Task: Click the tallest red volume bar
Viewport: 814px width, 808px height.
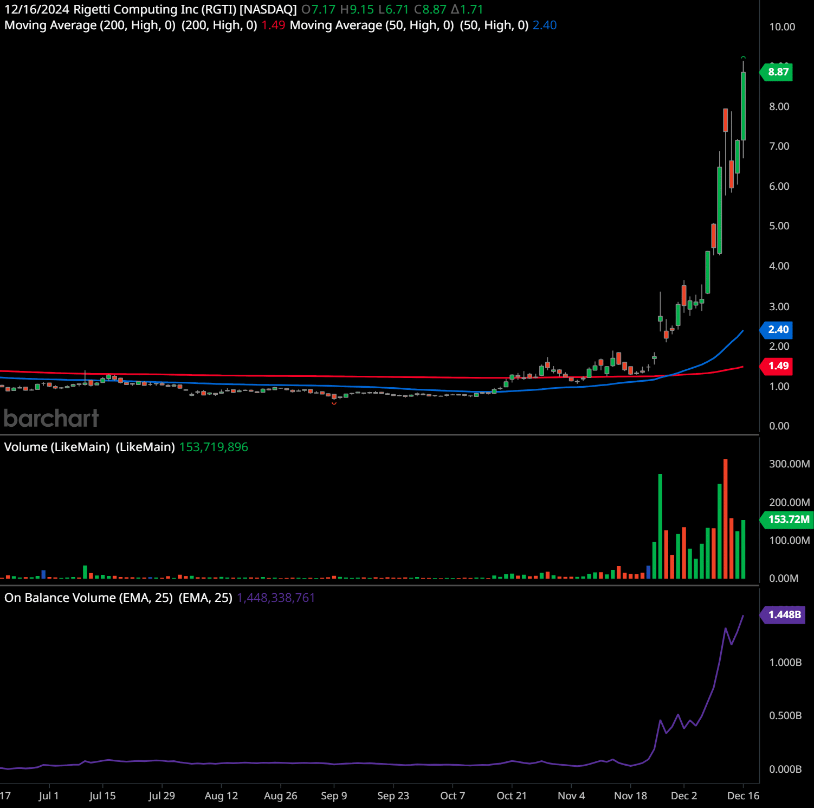Action: (x=725, y=518)
